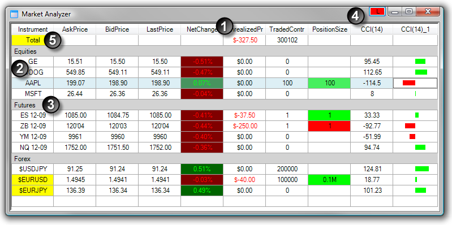Select the ZB 12-09 instrument
Viewport: 452px width, 225px height.
pos(33,126)
